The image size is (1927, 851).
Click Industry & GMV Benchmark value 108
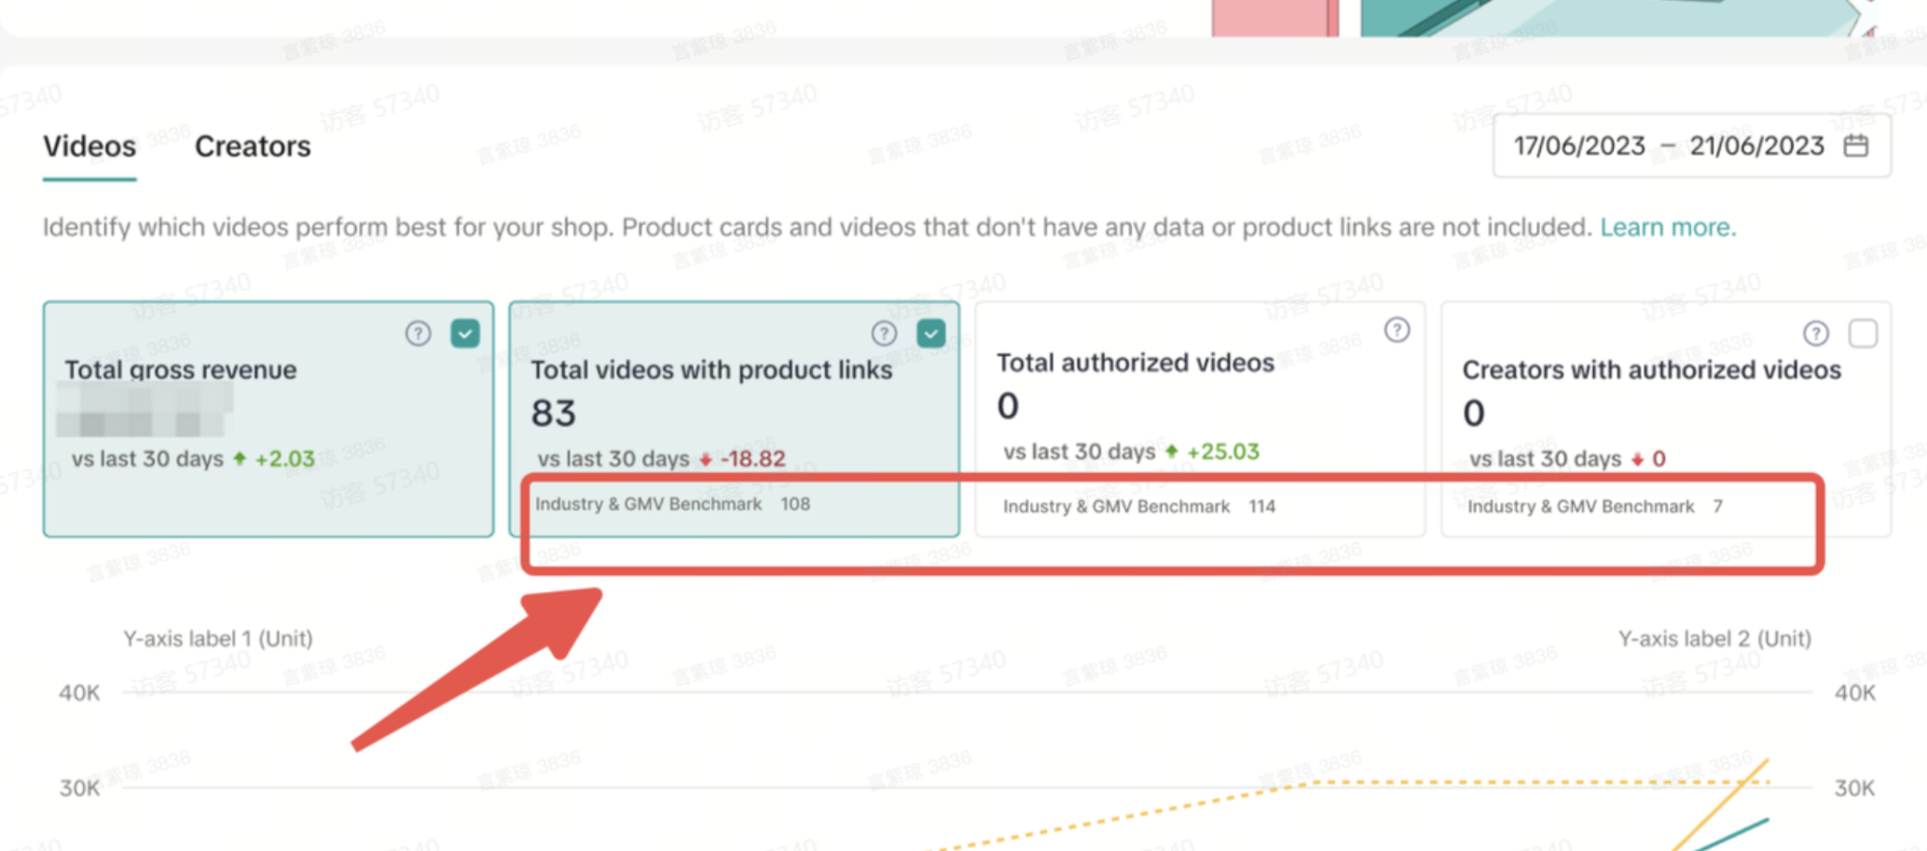(795, 504)
